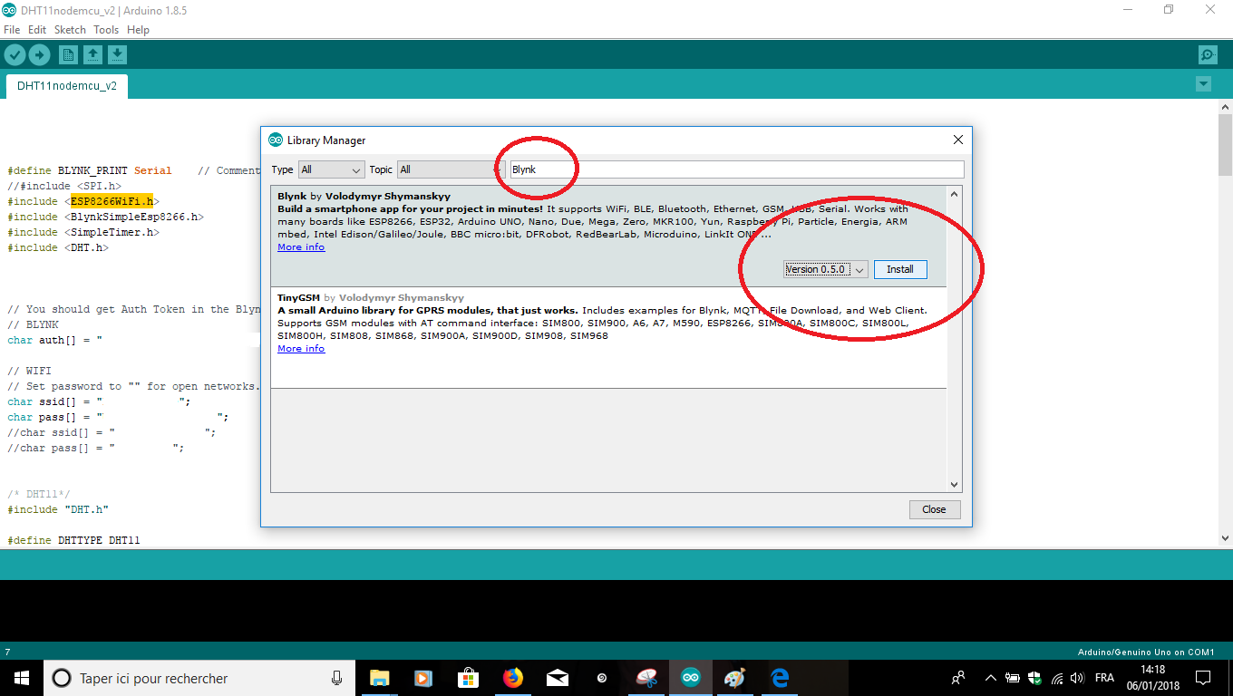Close Library Manager with the X icon
Viewport: 1233px width, 696px height.
pos(957,140)
